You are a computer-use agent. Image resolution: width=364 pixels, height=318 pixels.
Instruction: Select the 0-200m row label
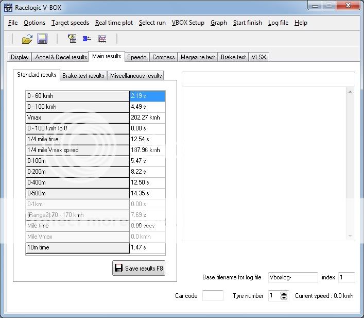tap(77, 172)
